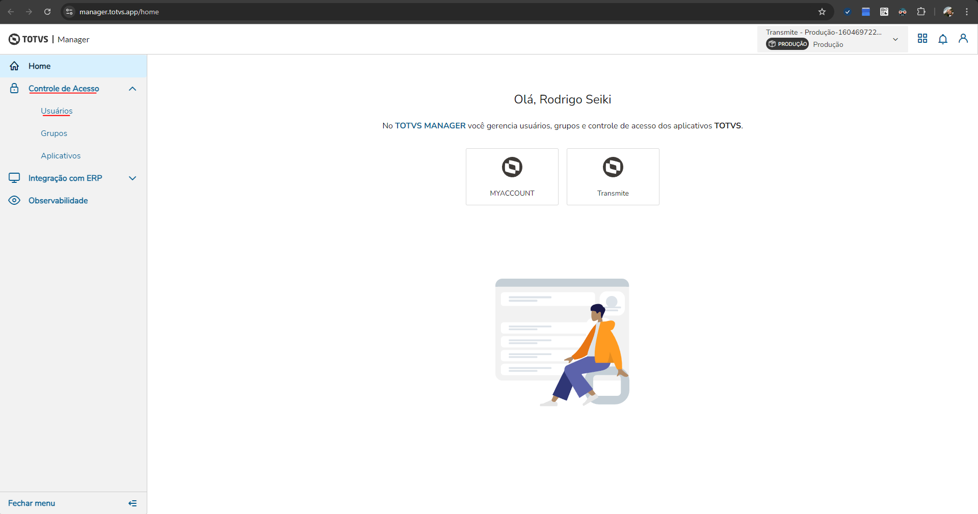Image resolution: width=978 pixels, height=514 pixels.
Task: Click the blue window extension icon
Action: pyautogui.click(x=866, y=12)
